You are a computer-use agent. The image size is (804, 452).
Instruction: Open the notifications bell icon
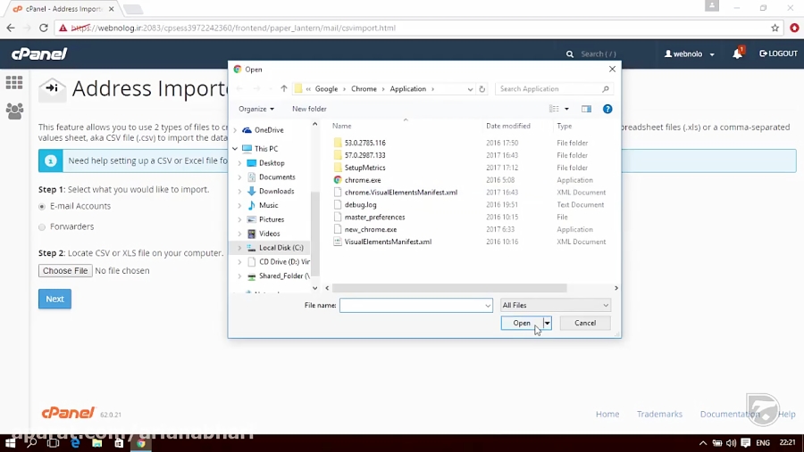pyautogui.click(x=737, y=53)
